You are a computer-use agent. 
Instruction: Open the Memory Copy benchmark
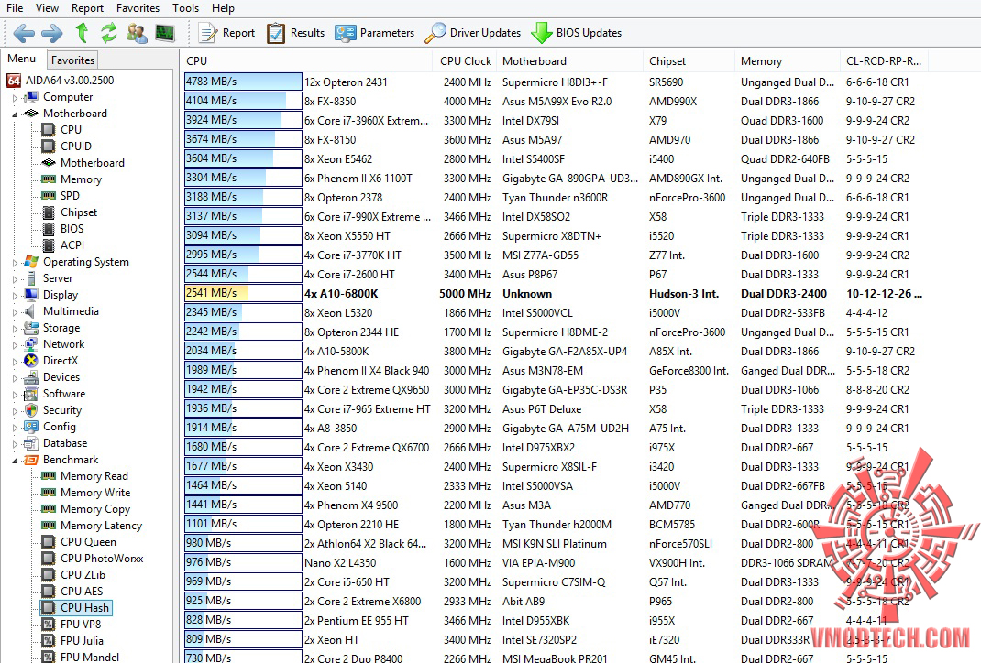tap(85, 509)
